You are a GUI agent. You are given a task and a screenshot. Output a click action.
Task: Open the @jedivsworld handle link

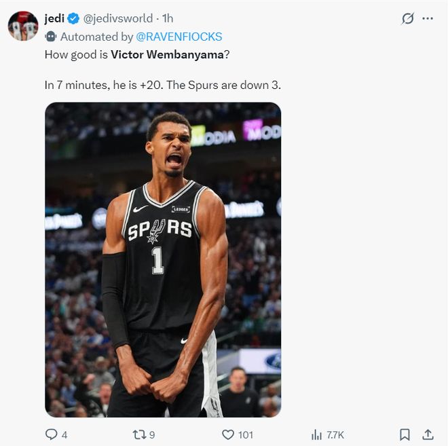point(117,18)
